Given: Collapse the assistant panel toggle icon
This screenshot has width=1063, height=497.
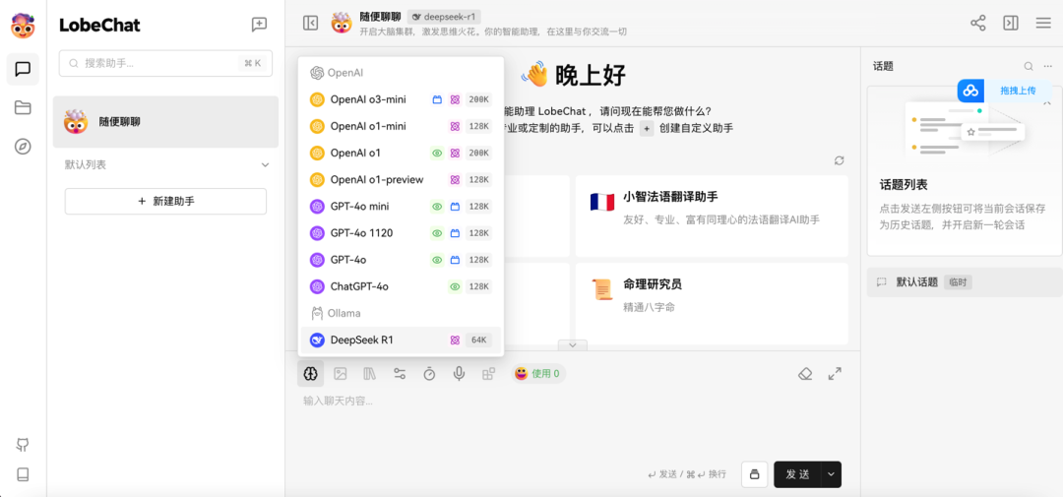Looking at the screenshot, I should (x=310, y=23).
